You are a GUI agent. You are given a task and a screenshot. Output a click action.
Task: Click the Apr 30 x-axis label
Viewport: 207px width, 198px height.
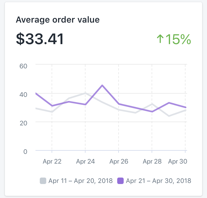click(x=177, y=161)
